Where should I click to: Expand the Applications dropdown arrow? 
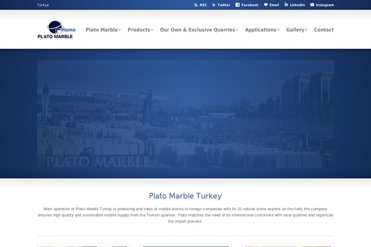[x=278, y=30]
